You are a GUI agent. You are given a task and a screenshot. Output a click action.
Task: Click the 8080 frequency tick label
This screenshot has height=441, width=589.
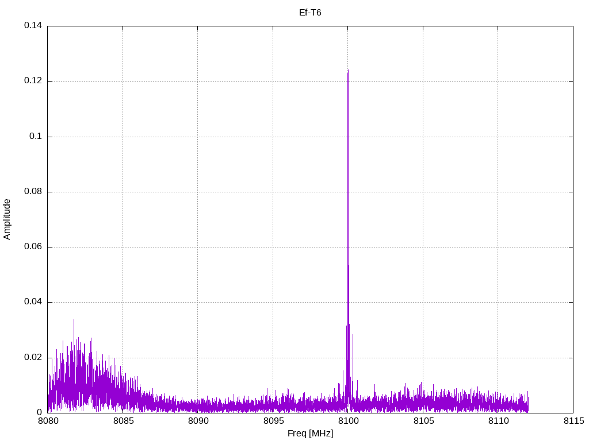point(48,421)
